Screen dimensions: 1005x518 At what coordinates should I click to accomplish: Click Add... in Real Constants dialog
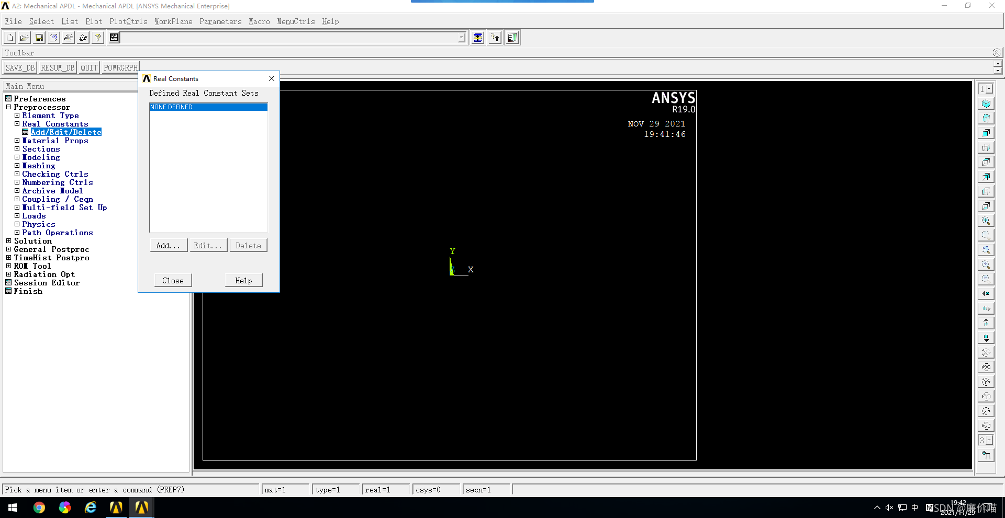[x=169, y=246]
